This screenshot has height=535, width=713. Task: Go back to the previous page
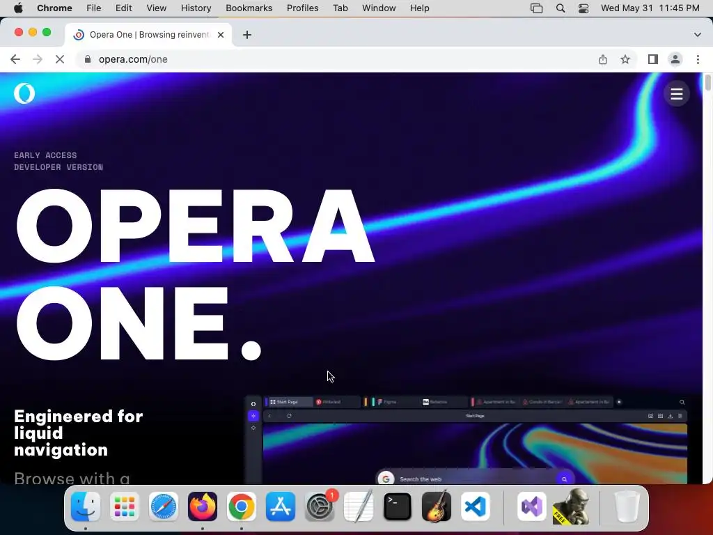[x=15, y=59]
